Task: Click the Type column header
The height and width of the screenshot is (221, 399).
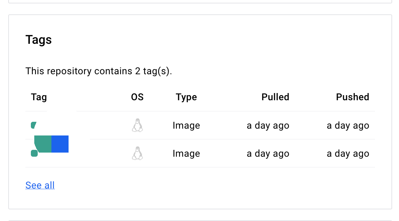Action: (186, 97)
